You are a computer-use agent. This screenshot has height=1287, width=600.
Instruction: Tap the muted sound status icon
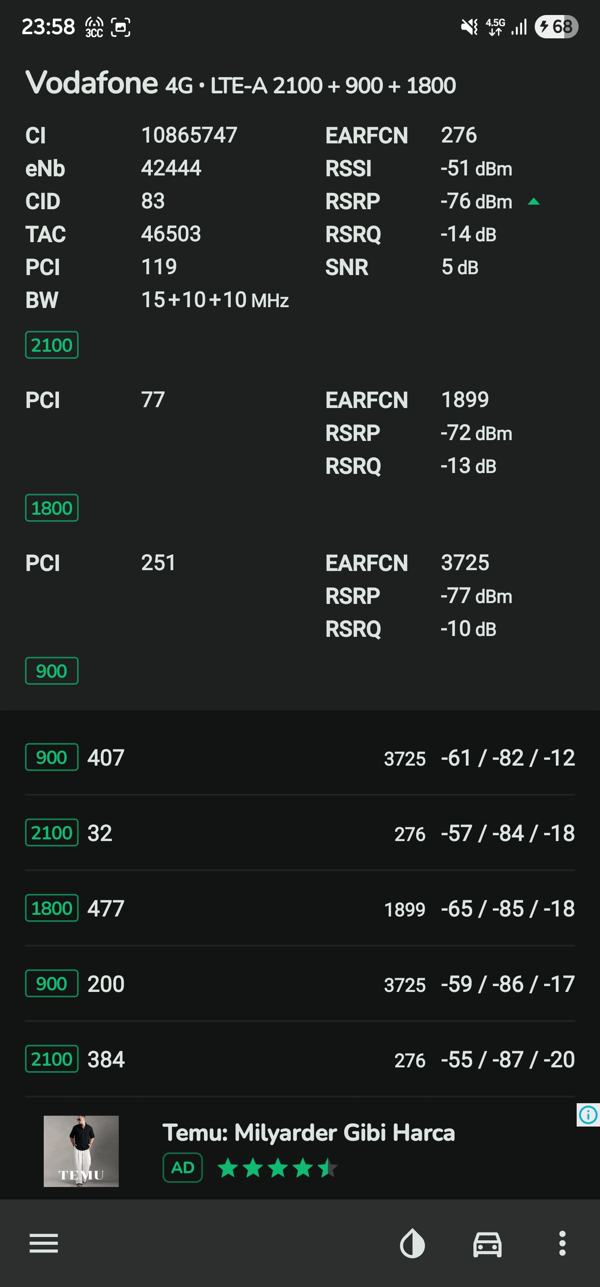tap(469, 27)
